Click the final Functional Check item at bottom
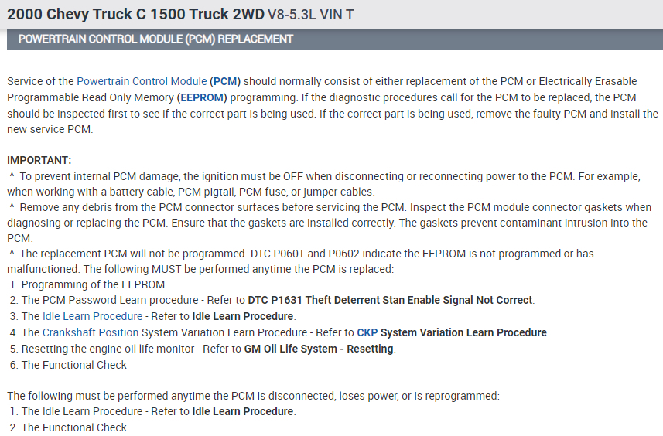The width and height of the screenshot is (663, 436). (x=73, y=427)
